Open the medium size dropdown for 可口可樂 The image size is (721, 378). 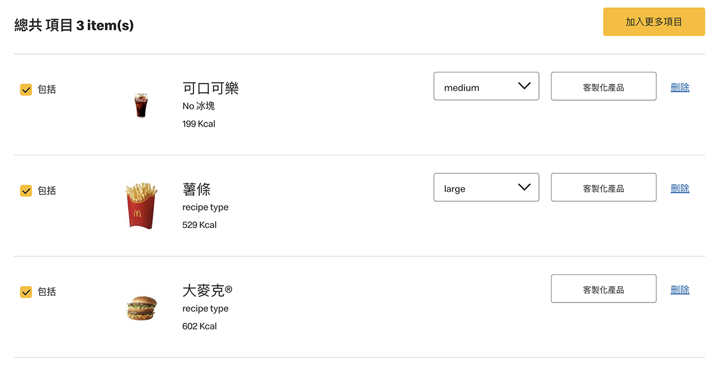point(486,86)
